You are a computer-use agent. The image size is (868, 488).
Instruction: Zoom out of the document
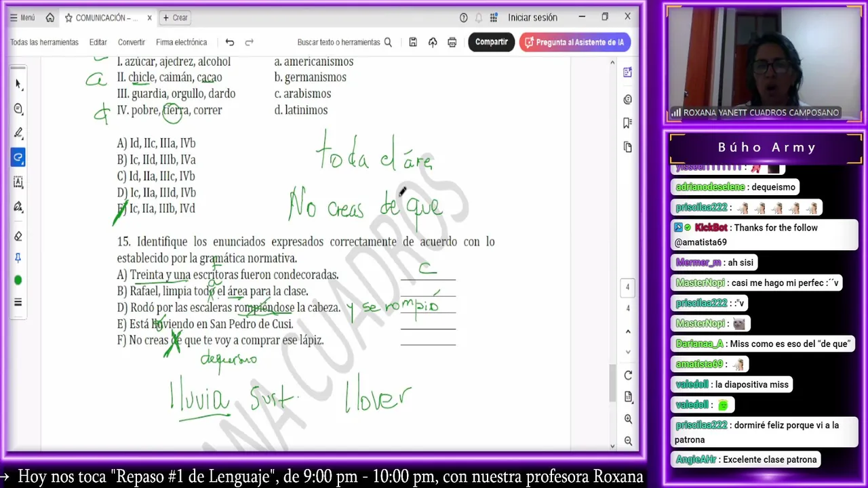click(x=628, y=441)
